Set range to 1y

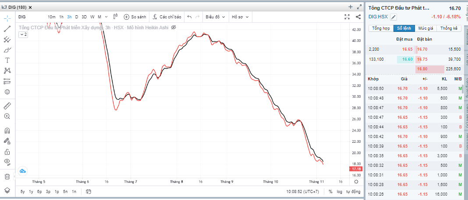31,192
